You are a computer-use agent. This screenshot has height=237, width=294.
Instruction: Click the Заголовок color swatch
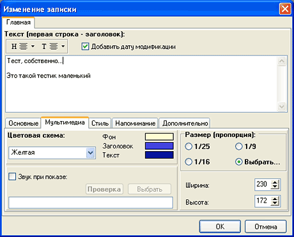click(x=159, y=146)
